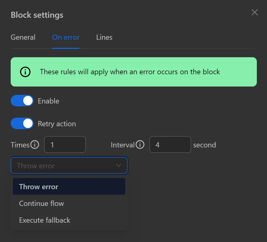Open the Lines tab
267x242 pixels.
click(x=104, y=37)
